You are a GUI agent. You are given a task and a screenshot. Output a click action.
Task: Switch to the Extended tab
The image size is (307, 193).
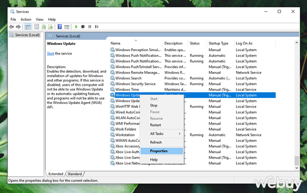pyautogui.click(x=56, y=174)
